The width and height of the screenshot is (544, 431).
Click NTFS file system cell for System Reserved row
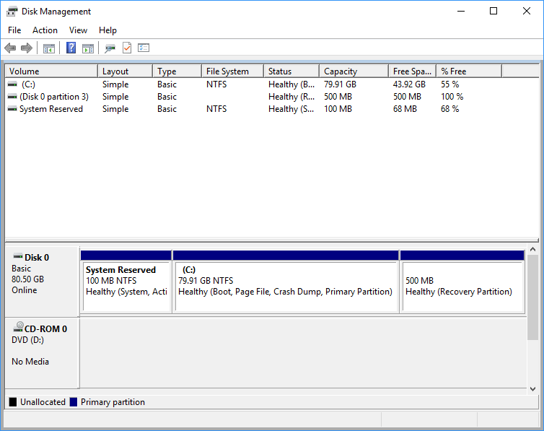coord(216,109)
